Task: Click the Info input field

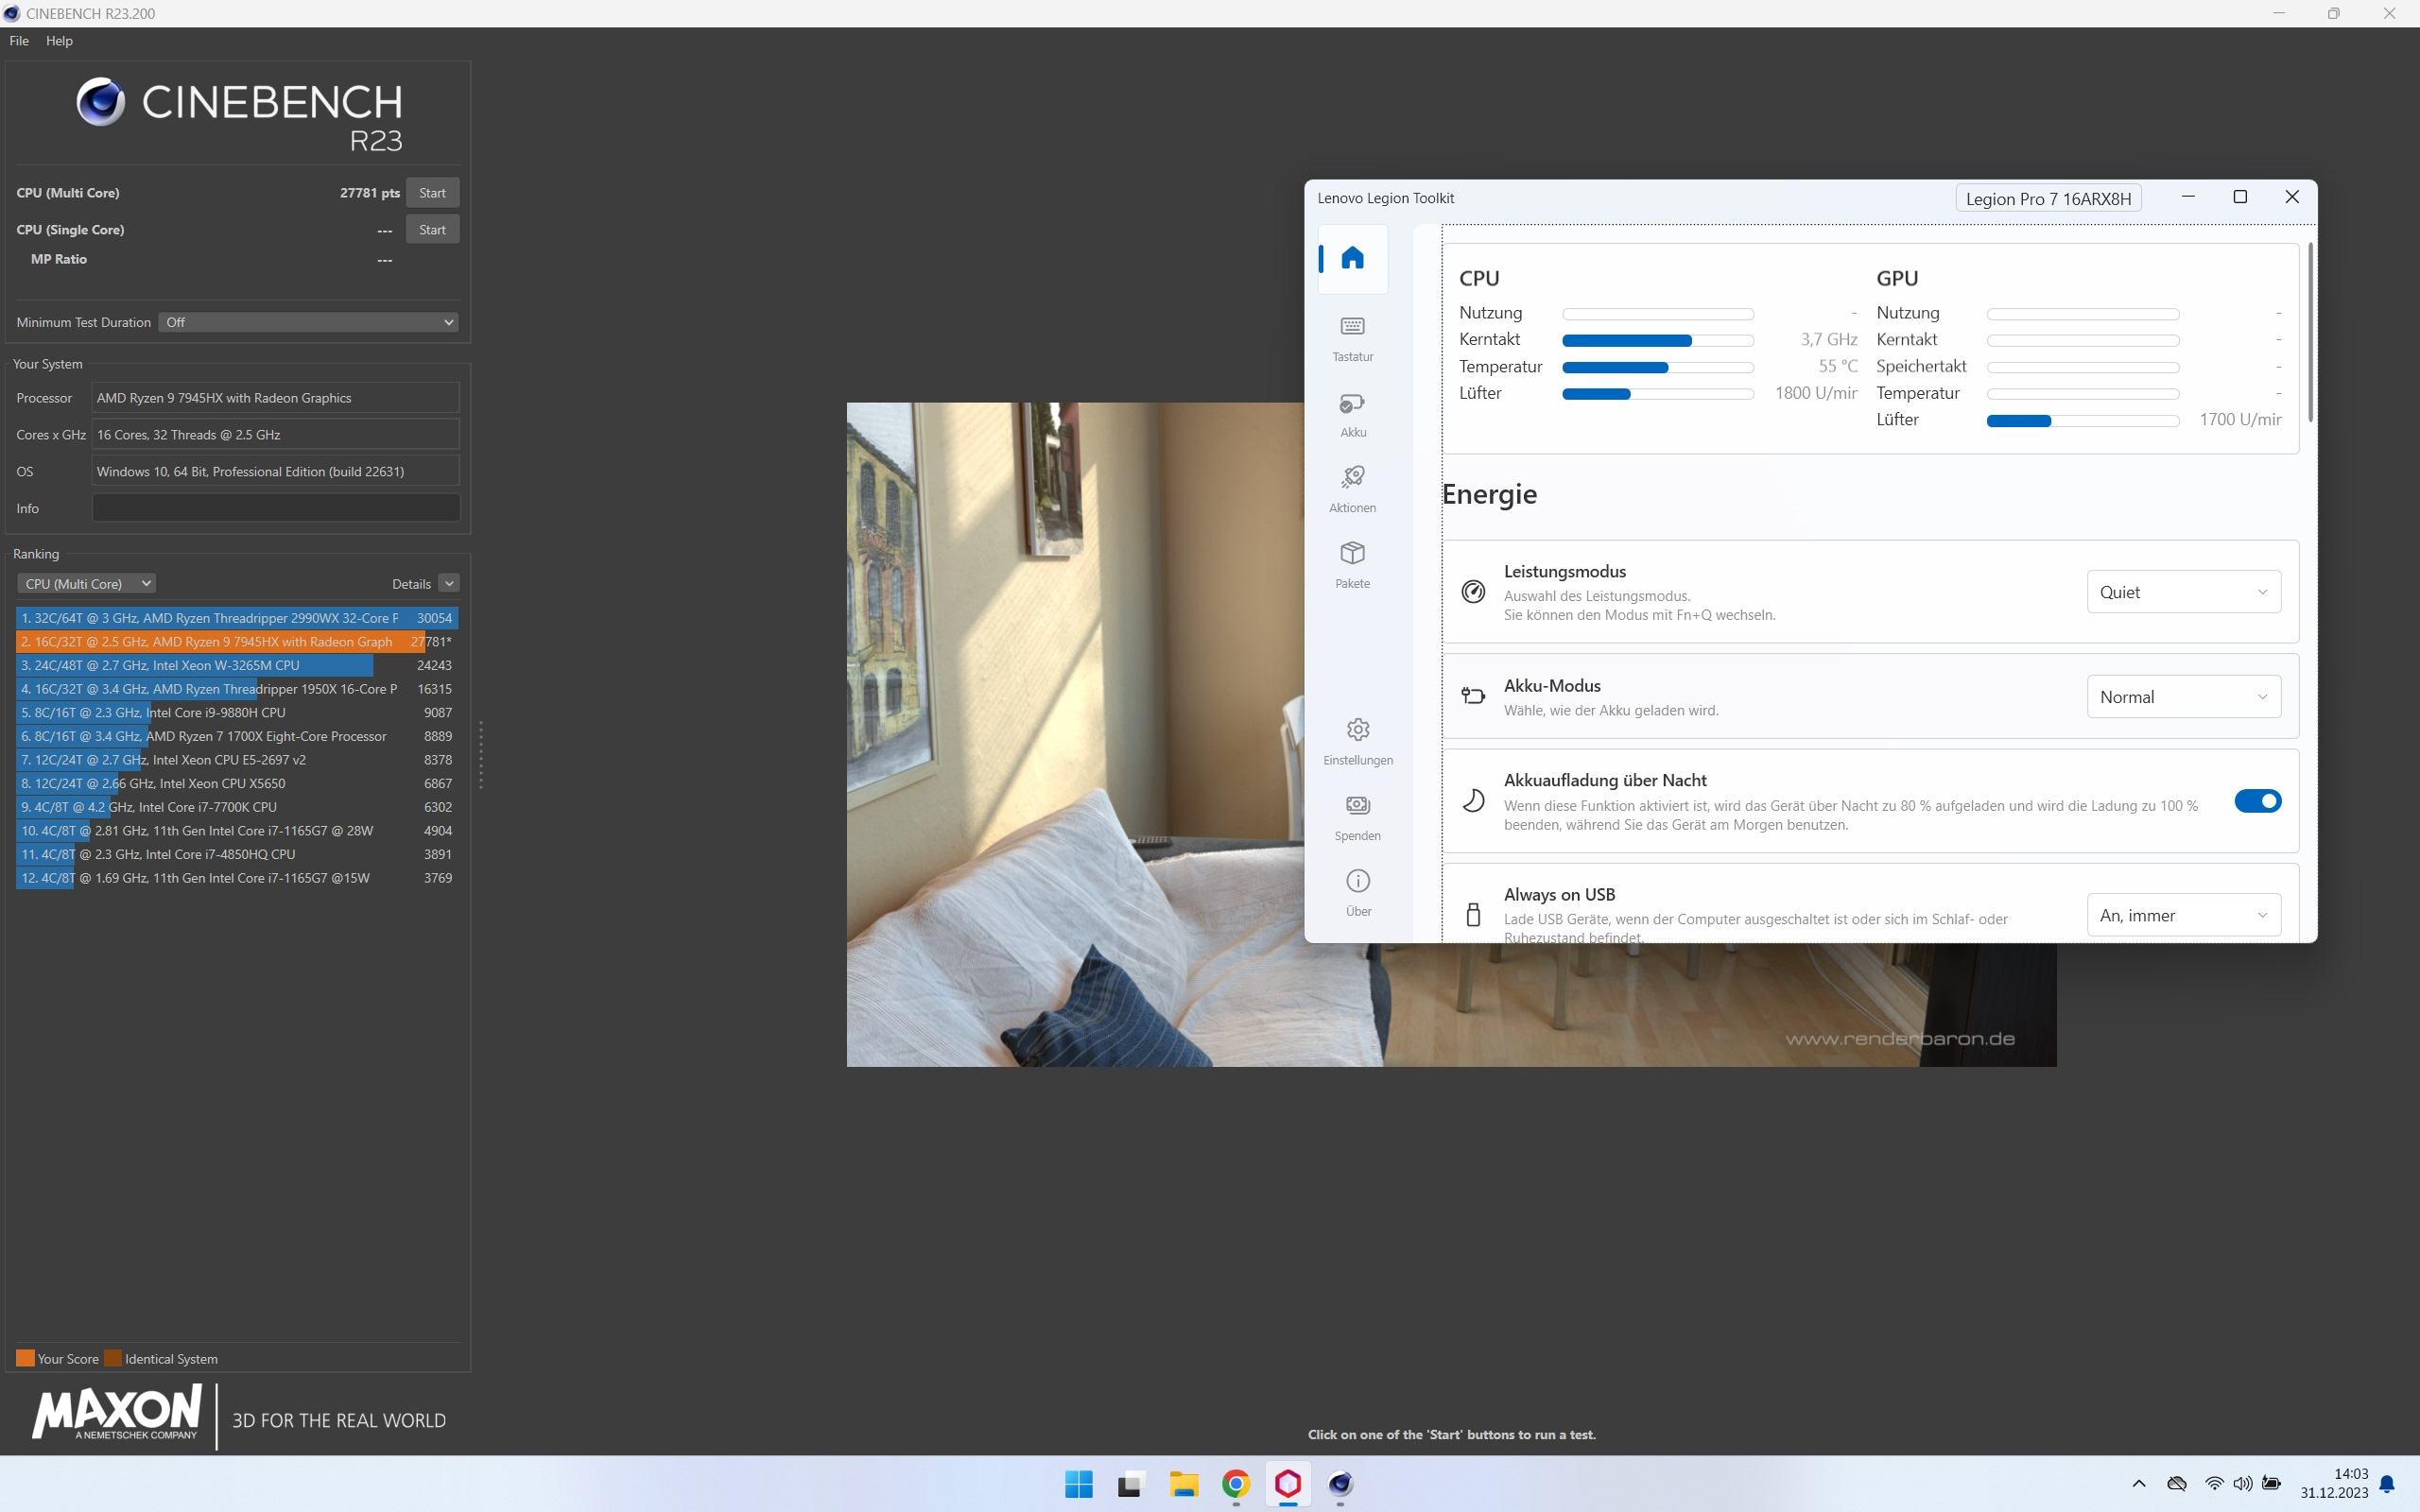Action: [x=276, y=508]
